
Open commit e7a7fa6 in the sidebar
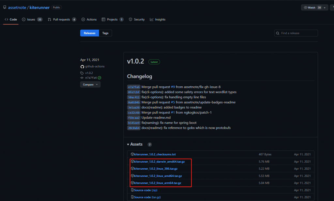click(91, 78)
